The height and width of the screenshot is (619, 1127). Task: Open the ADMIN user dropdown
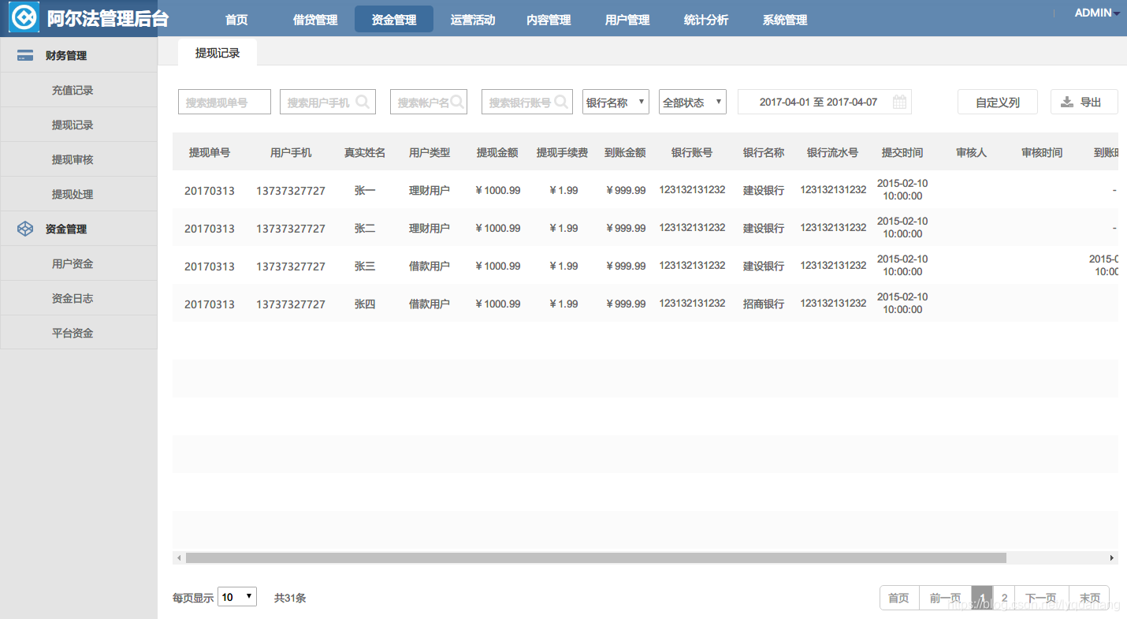click(x=1097, y=13)
